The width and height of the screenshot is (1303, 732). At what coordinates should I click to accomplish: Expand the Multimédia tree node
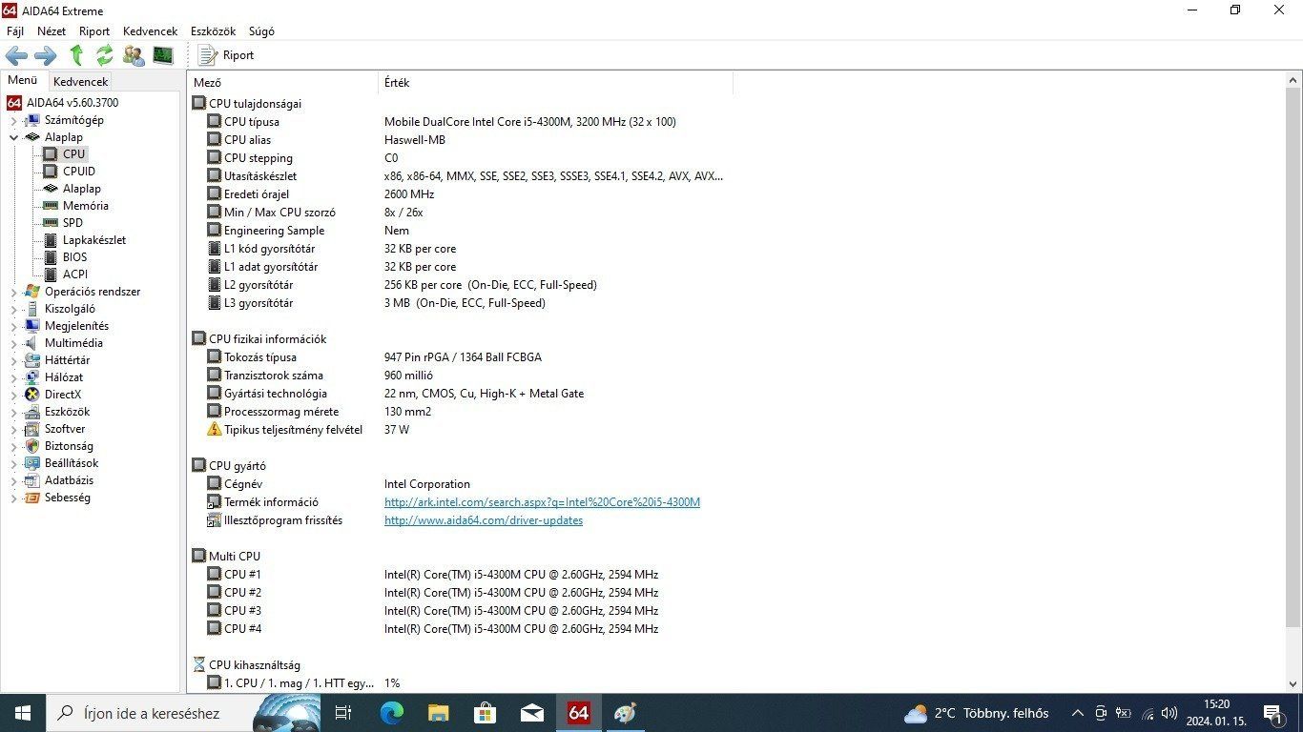(x=13, y=343)
